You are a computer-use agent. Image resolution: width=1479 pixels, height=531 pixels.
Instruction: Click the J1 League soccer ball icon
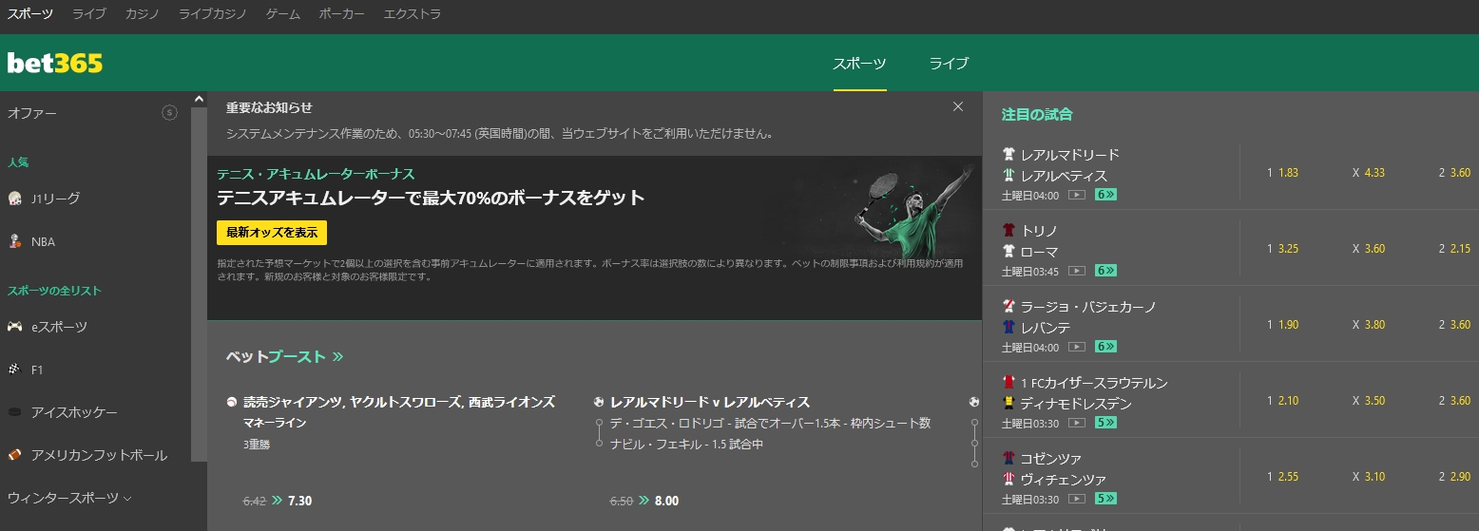tap(14, 199)
